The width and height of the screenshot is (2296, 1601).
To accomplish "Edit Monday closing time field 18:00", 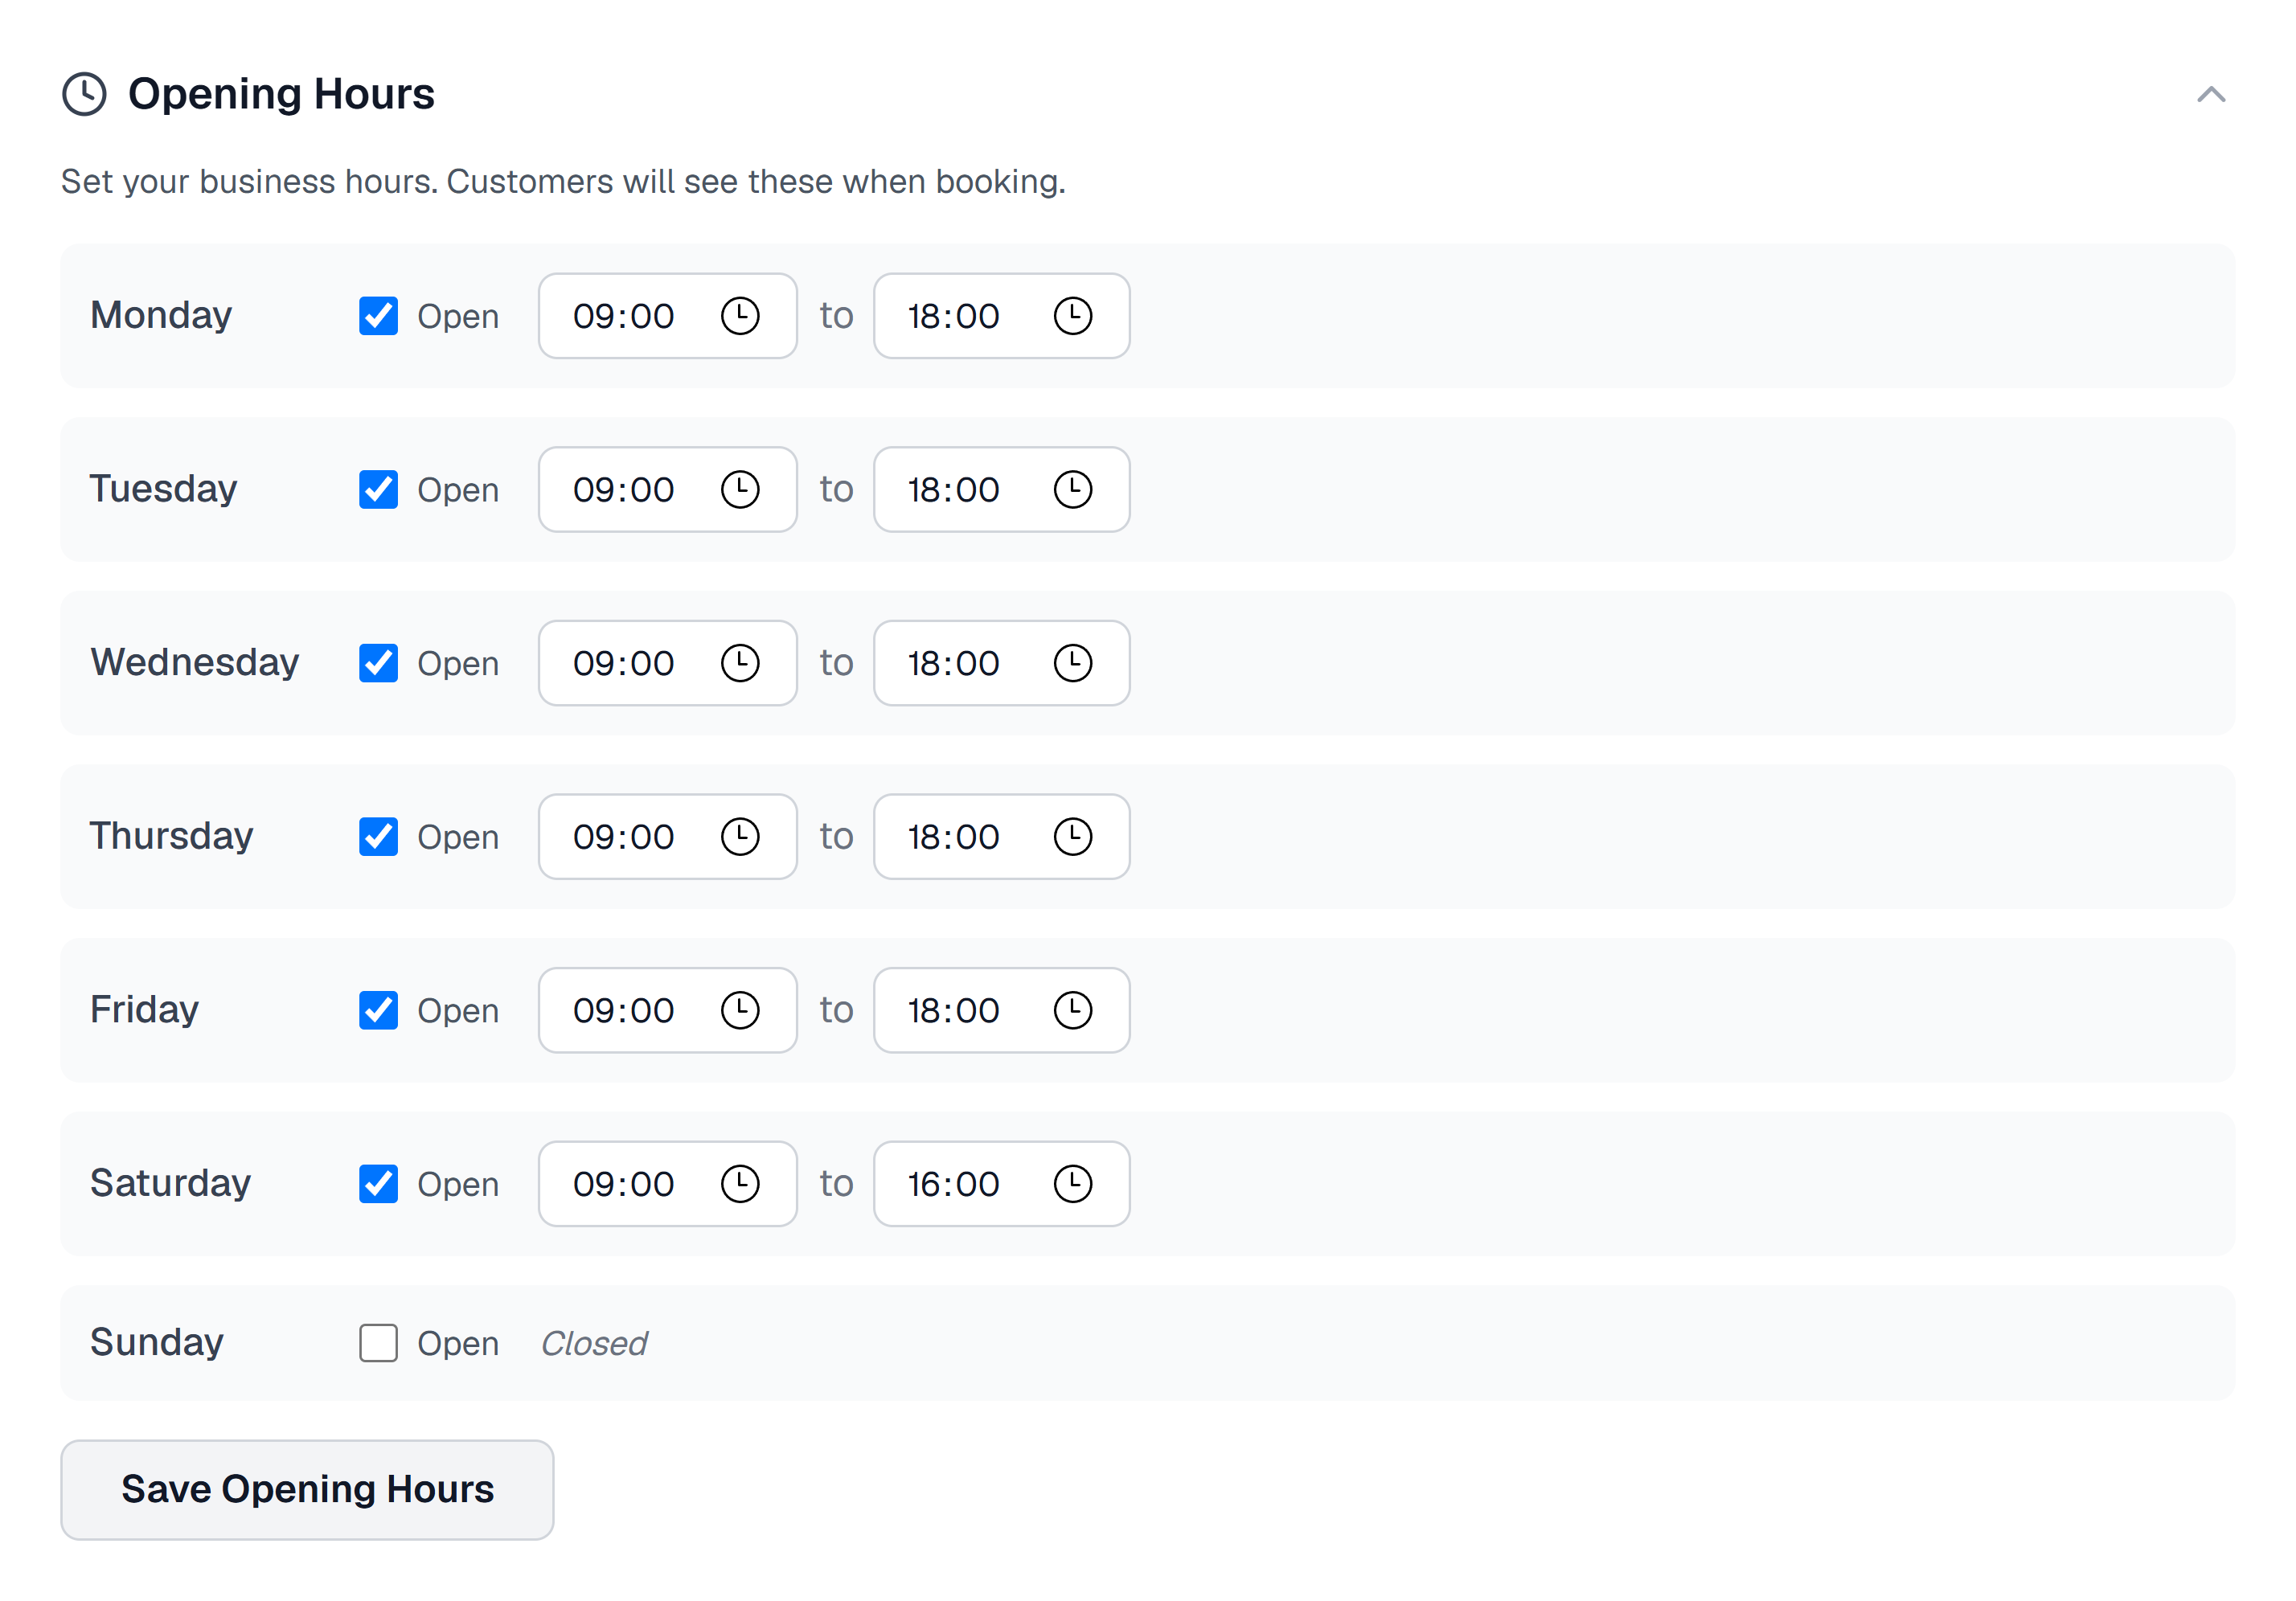I will 1002,316.
